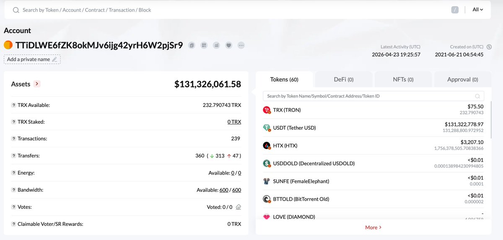Click the address TTiDLWE6fZK8okMJv6ijg42yrH6W2pjSr9
The width and height of the screenshot is (503, 240).
pyautogui.click(x=99, y=45)
